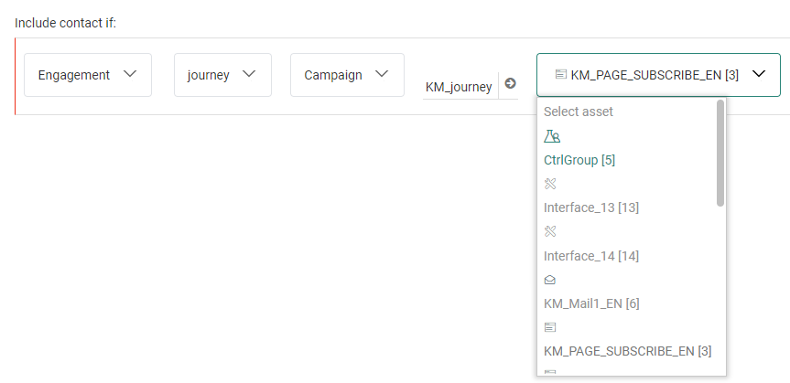Click the open envelope icon above KM_Mail1_EN
790x383 pixels.
click(x=550, y=280)
